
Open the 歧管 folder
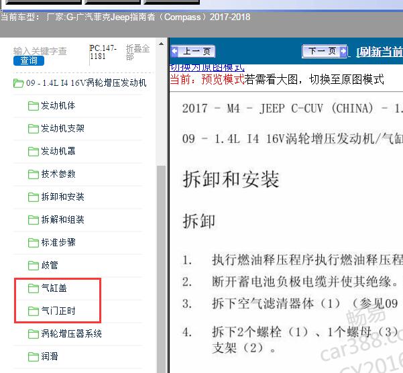[50, 265]
